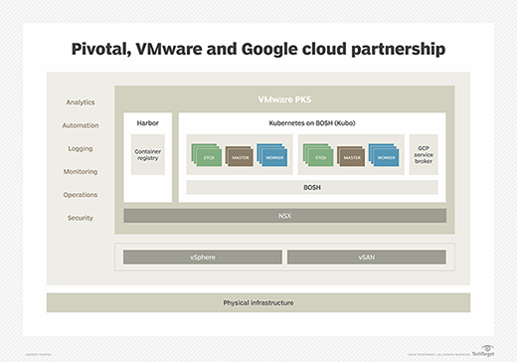Click the Automation label
Screen dimensions: 517x362
pyautogui.click(x=81, y=125)
